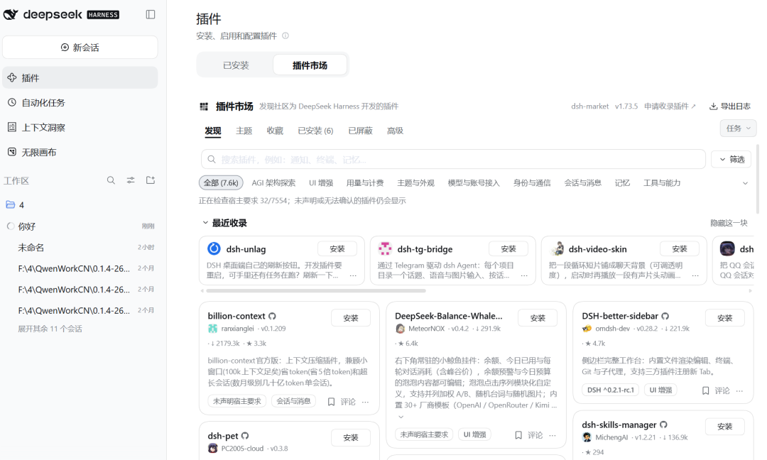Open more options on dsh-video-skin card
The image size is (767, 460).
click(x=695, y=275)
